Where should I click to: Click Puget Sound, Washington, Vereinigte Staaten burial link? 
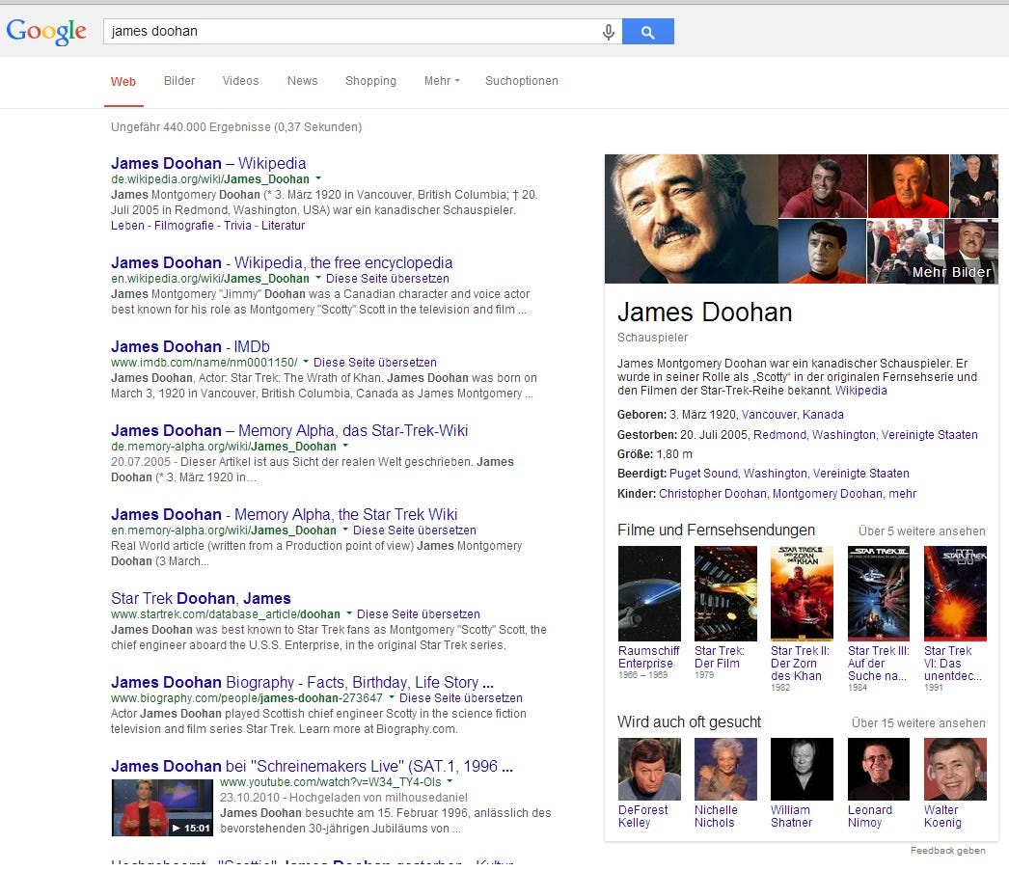(x=789, y=474)
